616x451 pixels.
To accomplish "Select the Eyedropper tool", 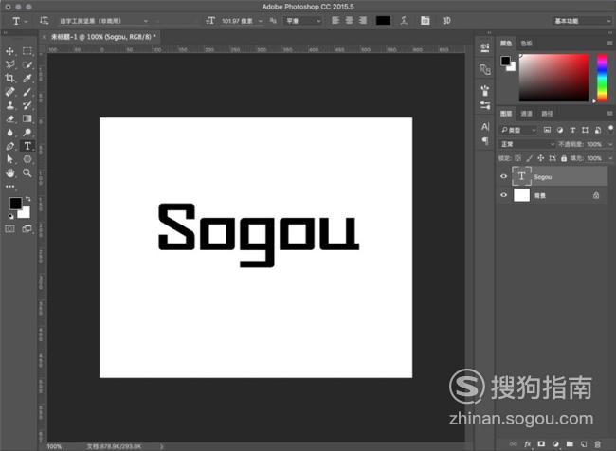I will (x=27, y=79).
